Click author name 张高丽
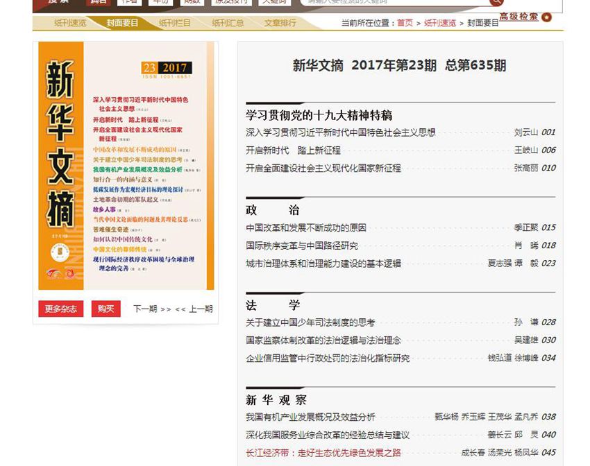 point(526,168)
